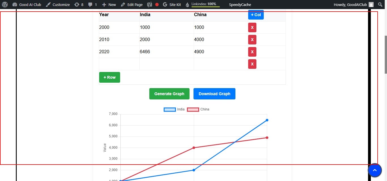Click the green + Row button
Screen dimensions: 387x181
tap(109, 77)
